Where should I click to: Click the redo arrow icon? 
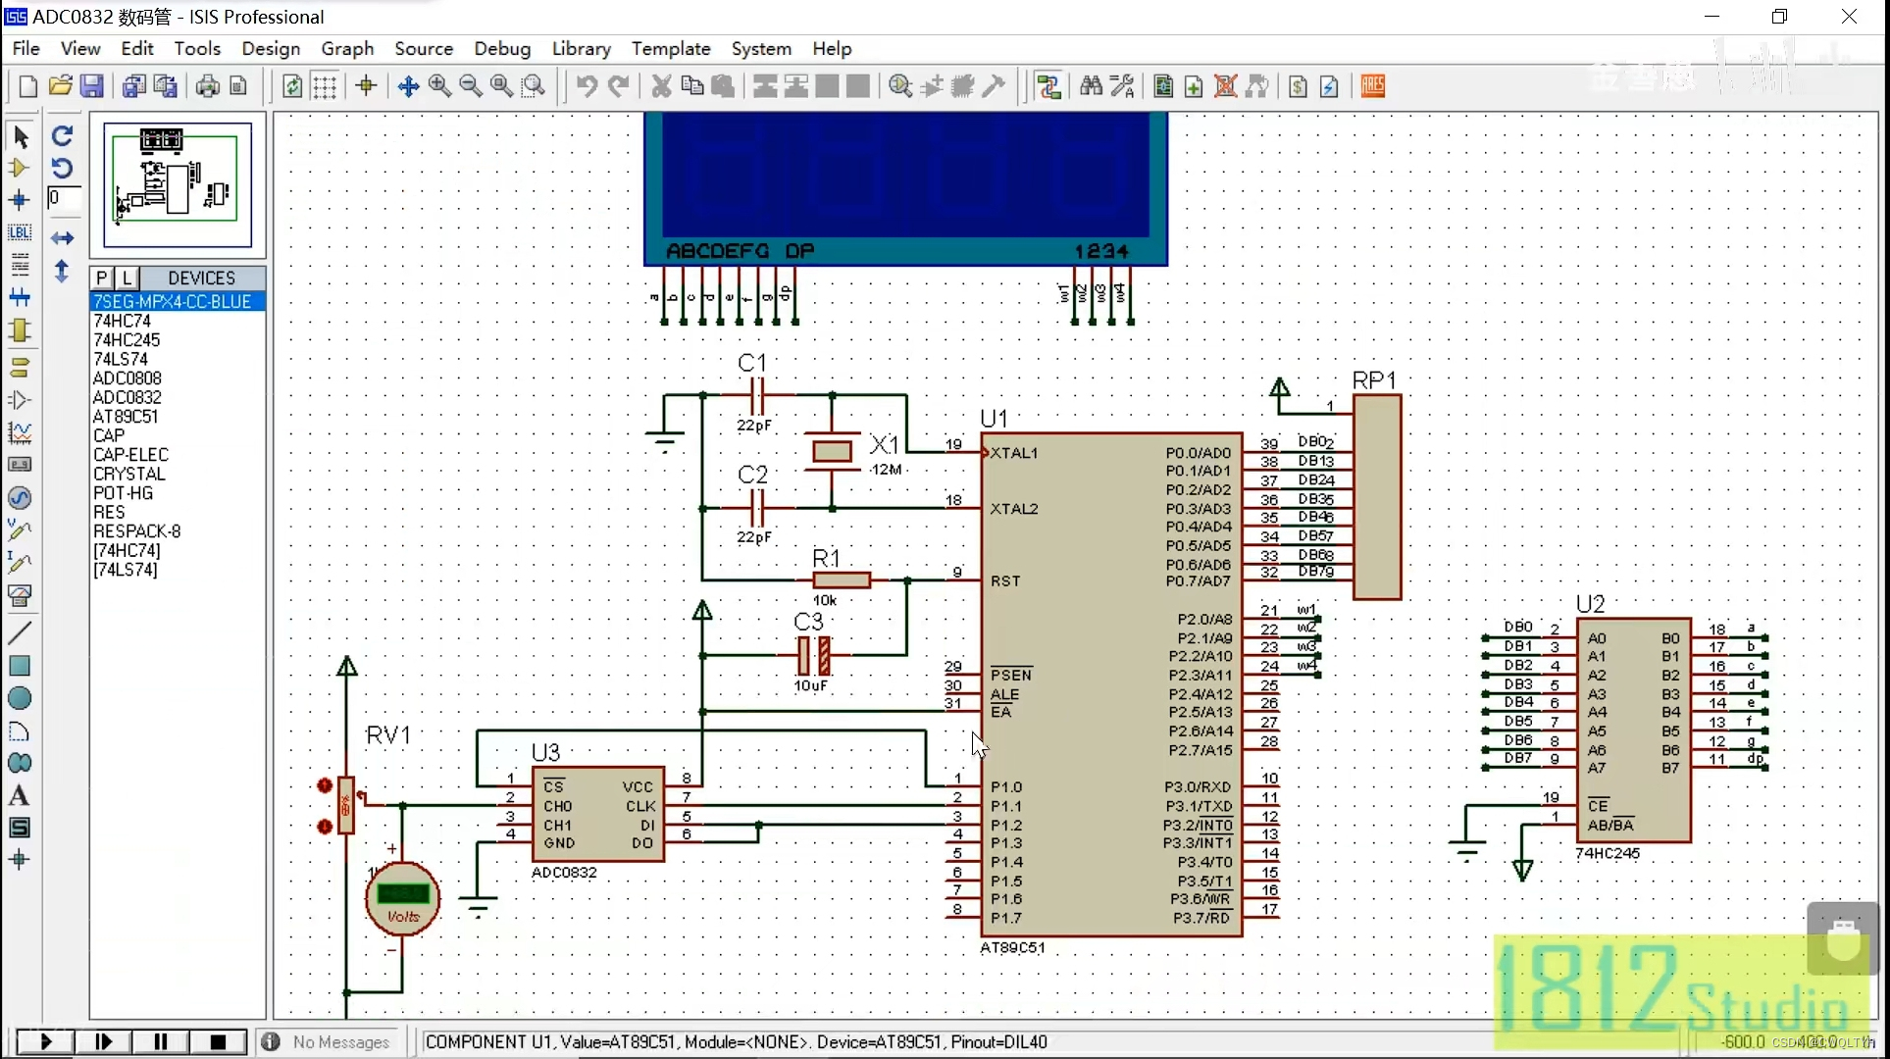618,85
